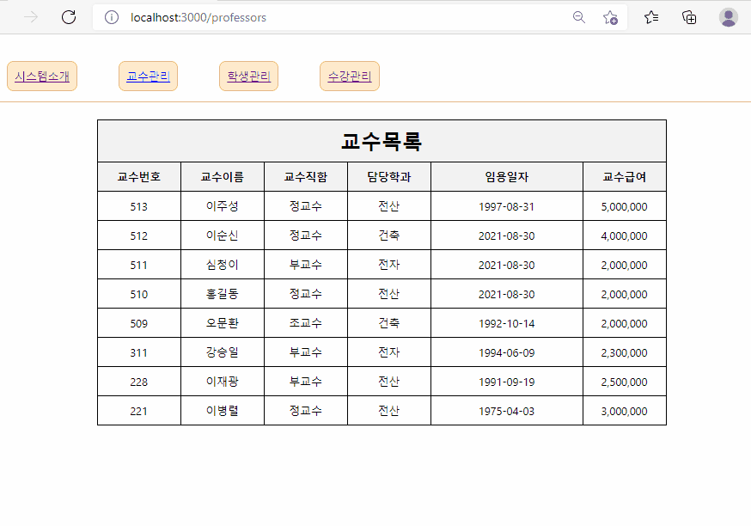Screen dimensions: 751x526
Task: Click salary 4,000,000
Action: pos(625,235)
